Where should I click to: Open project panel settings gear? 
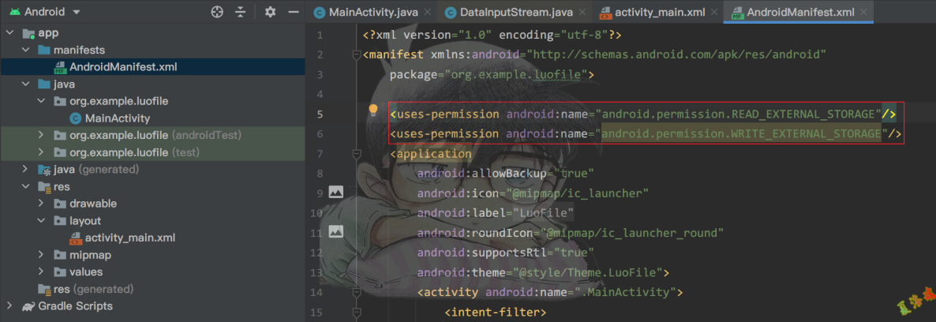270,12
